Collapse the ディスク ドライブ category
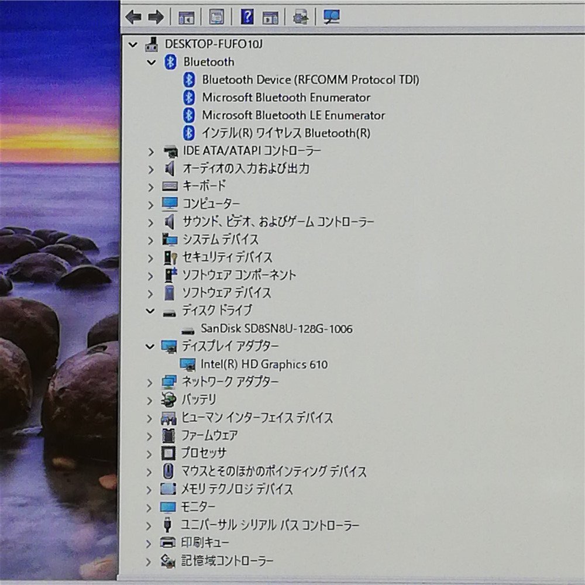 [151, 311]
